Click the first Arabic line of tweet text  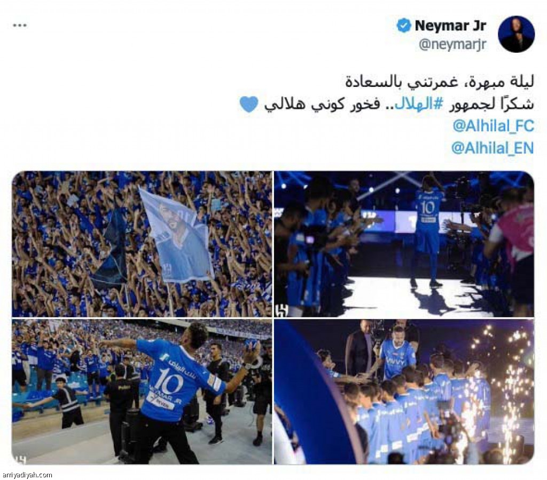[439, 82]
